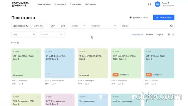Viewport: 188px width, 106px height.
Task: Open the Павел Т. profile name
Action: tap(165, 3)
